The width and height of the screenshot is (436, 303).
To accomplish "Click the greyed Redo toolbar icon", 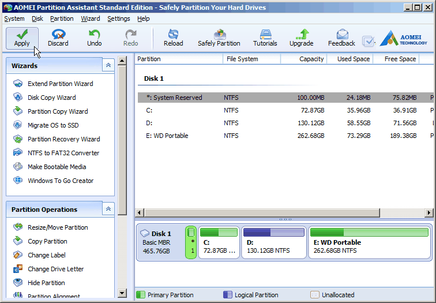I will (131, 38).
